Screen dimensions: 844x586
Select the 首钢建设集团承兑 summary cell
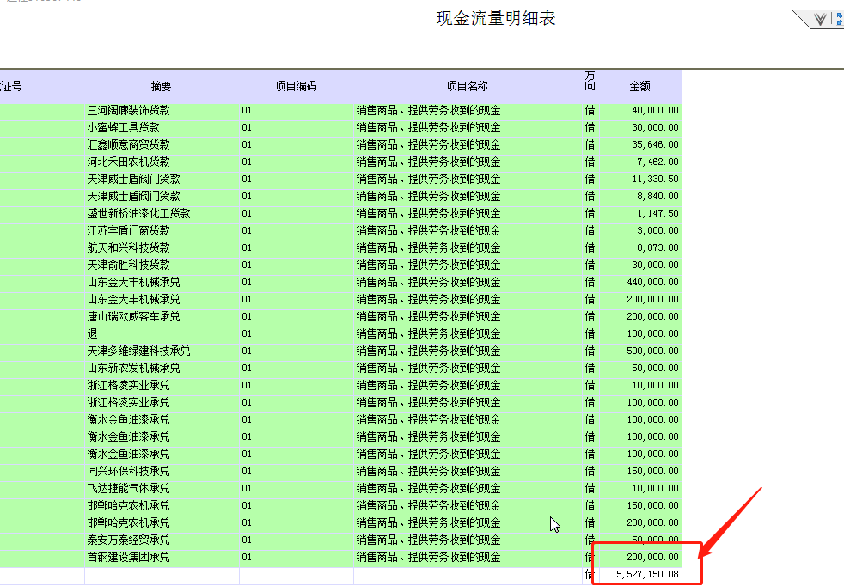click(x=162, y=557)
